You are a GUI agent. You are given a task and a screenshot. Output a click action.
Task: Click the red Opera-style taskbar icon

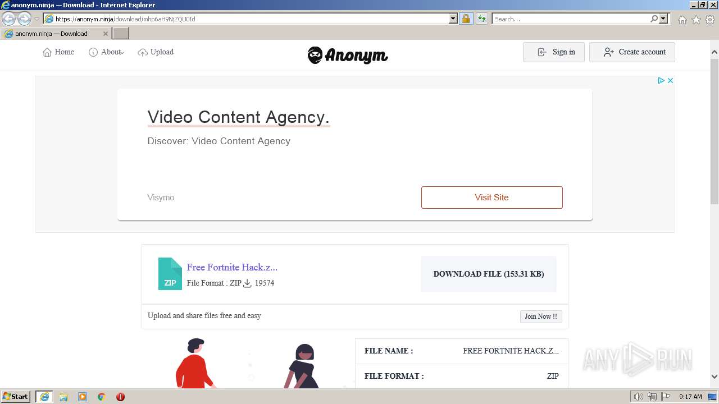pyautogui.click(x=120, y=397)
